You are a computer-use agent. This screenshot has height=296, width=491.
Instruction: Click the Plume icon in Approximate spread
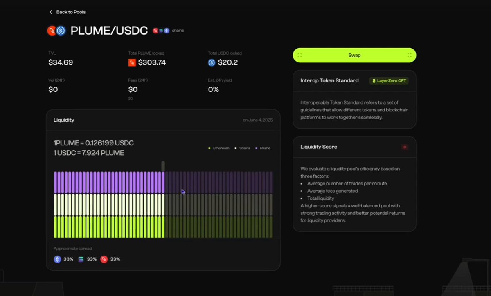tap(104, 259)
